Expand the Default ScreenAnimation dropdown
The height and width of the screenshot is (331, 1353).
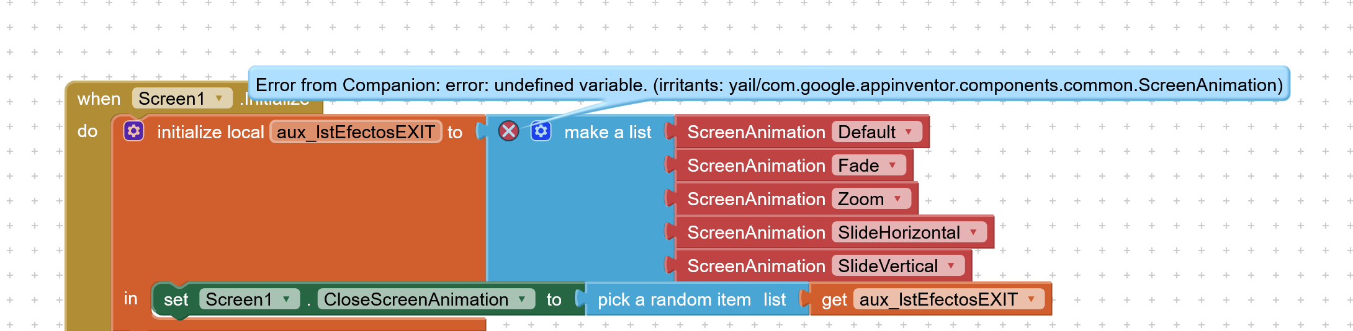click(x=909, y=132)
